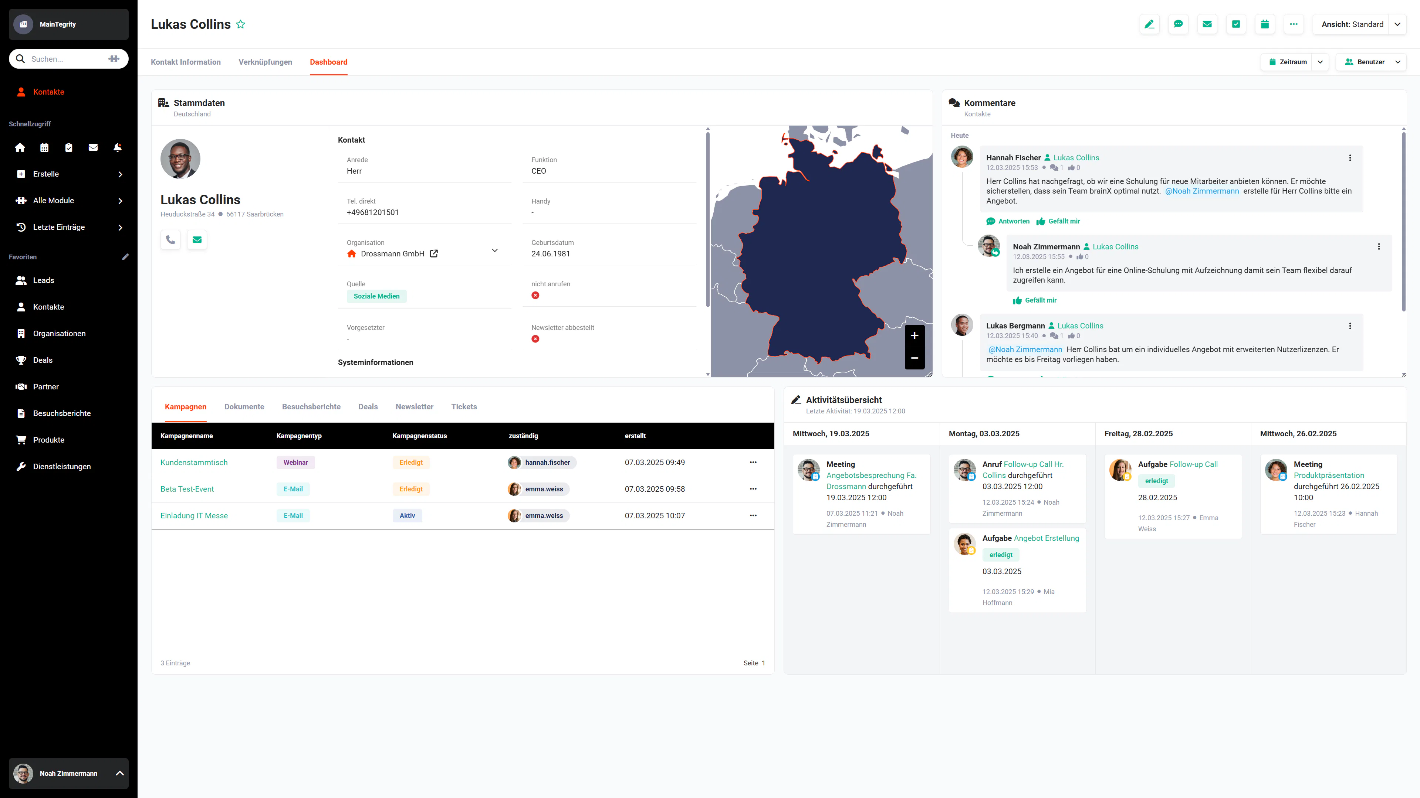Click the puzzle icon in the search box
Screen dimensions: 1420x798
(x=114, y=59)
